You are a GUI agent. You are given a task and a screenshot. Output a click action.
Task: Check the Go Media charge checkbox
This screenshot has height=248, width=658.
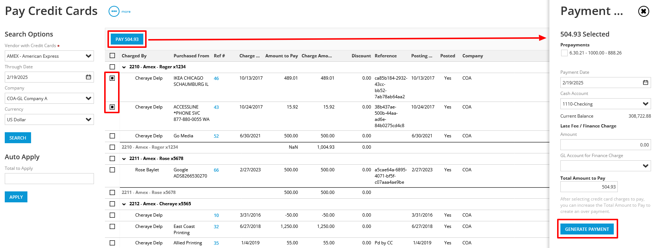click(x=112, y=136)
